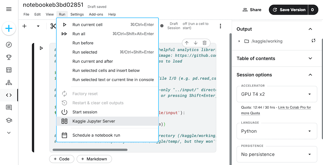Viewport: 323px width, 165px height.
Task: Click the notebook title notebookeb3bd02851
Action: pos(53,5)
